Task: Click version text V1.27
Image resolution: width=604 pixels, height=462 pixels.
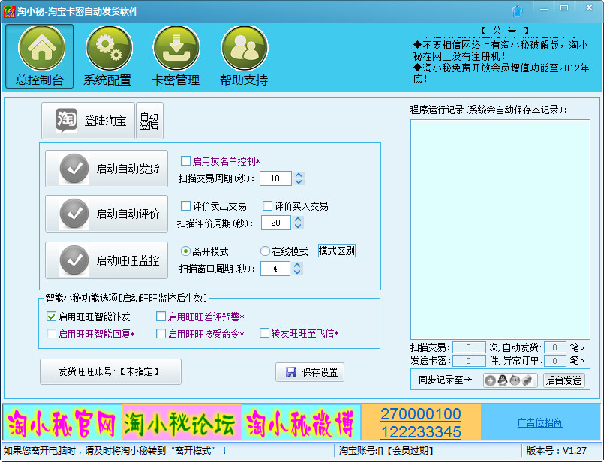Action: [557, 451]
